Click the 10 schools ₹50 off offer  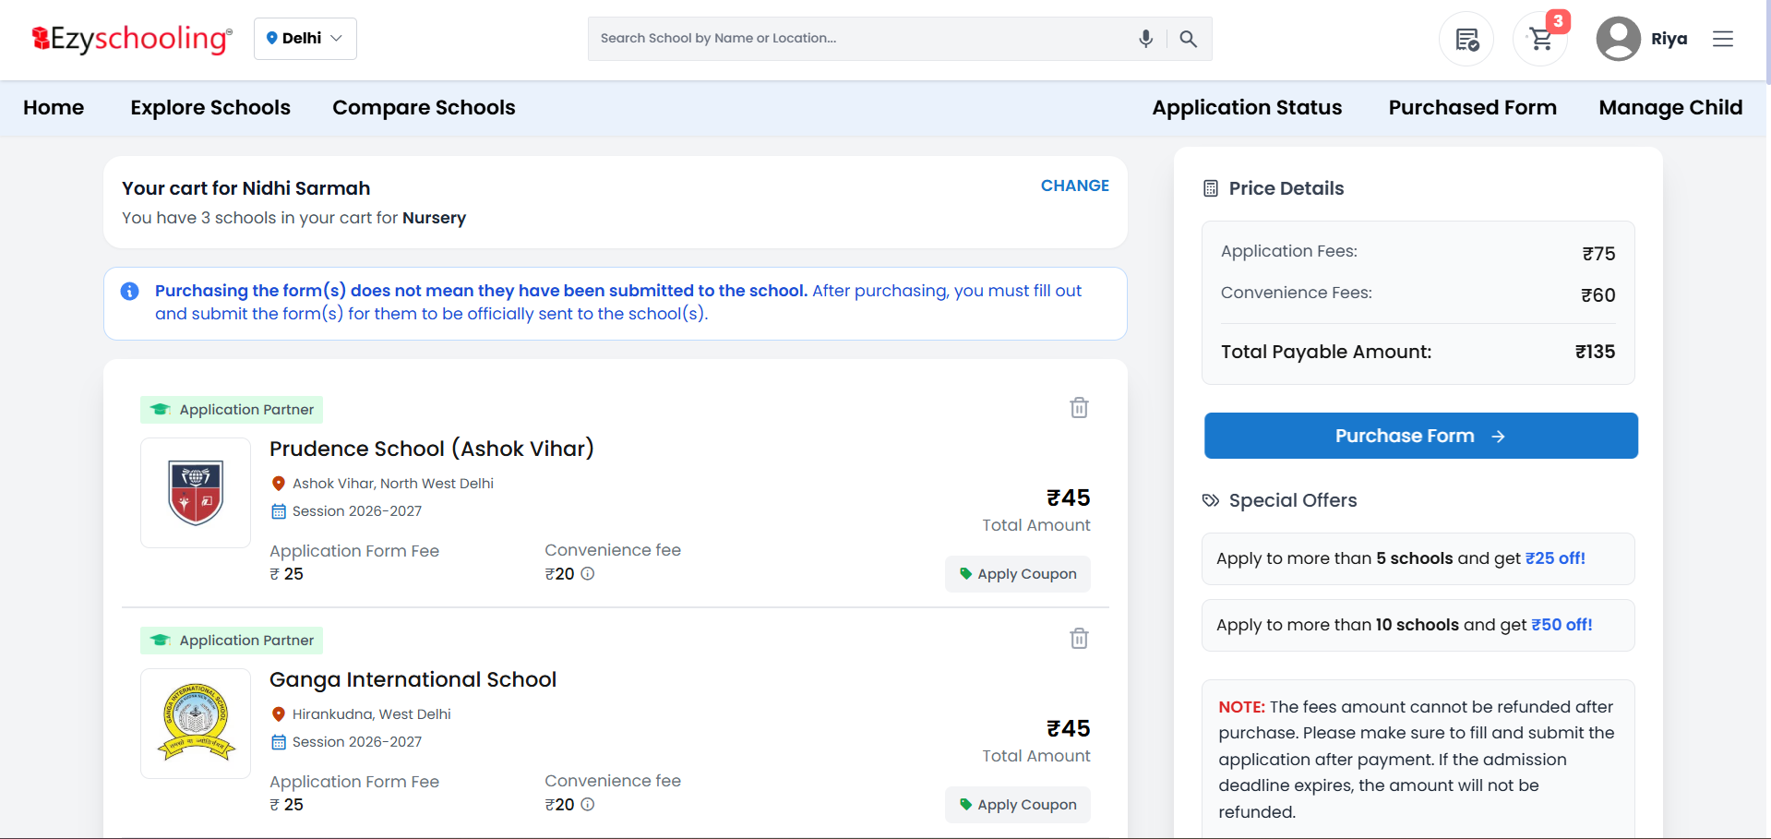(x=1418, y=625)
